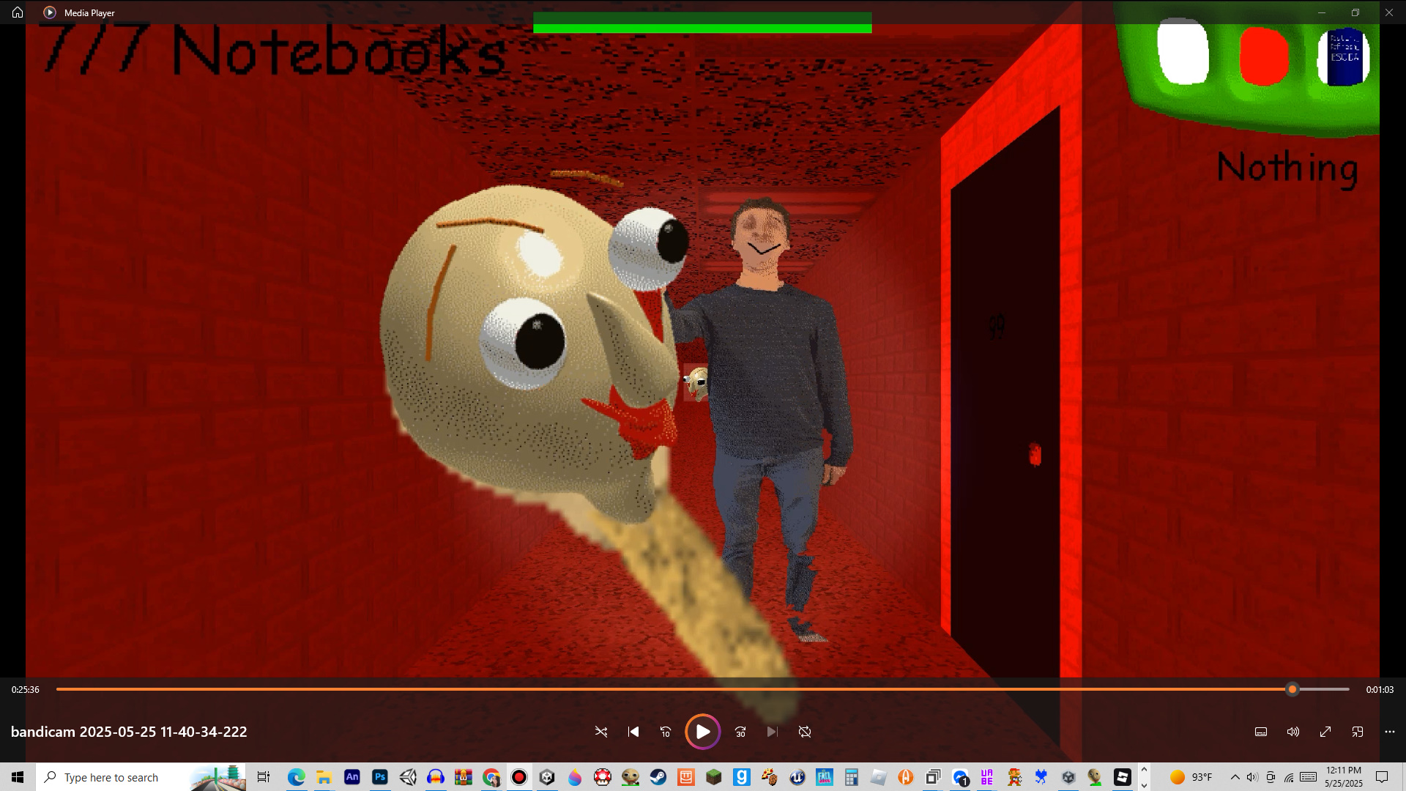Viewport: 1406px width, 791px height.
Task: Open the Unity icon next to Photoshop
Action: (x=408, y=777)
